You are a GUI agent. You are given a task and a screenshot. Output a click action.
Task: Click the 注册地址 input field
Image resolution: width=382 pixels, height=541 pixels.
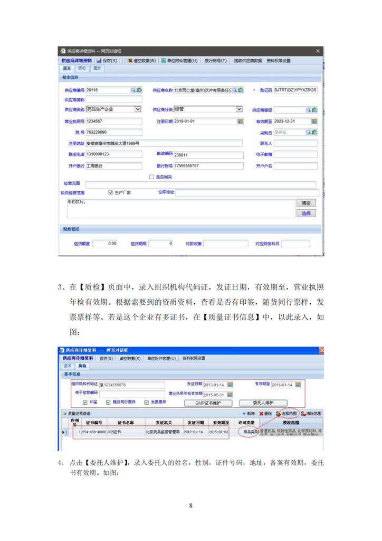pos(164,144)
